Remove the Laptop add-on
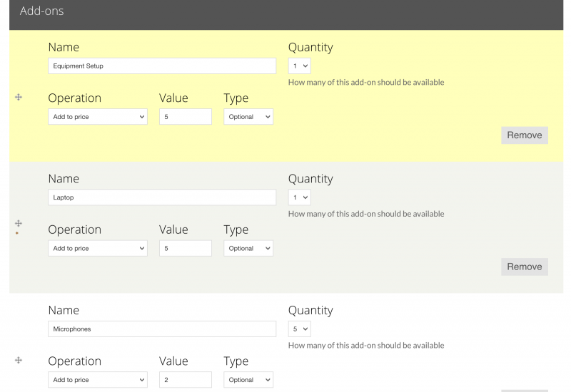This screenshot has width=571, height=392. point(525,267)
